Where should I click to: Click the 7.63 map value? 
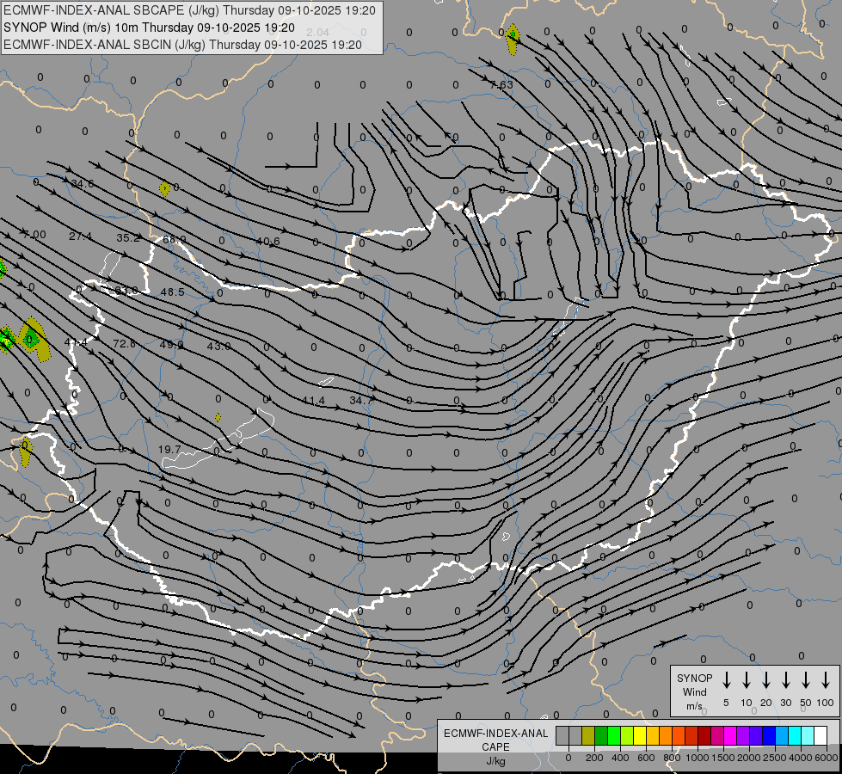coord(501,85)
